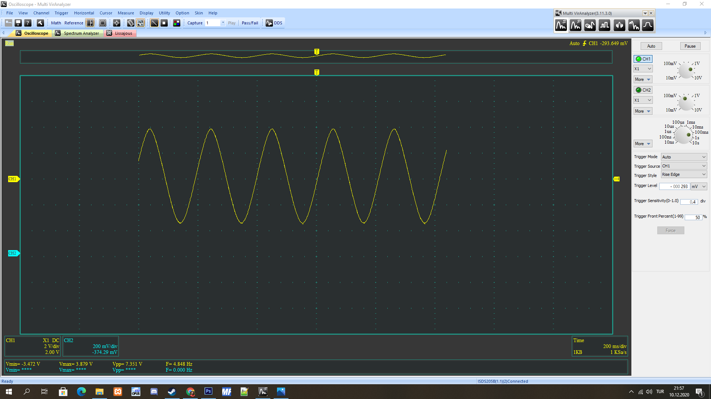
Task: Open the DDS signal generator
Action: [274, 23]
